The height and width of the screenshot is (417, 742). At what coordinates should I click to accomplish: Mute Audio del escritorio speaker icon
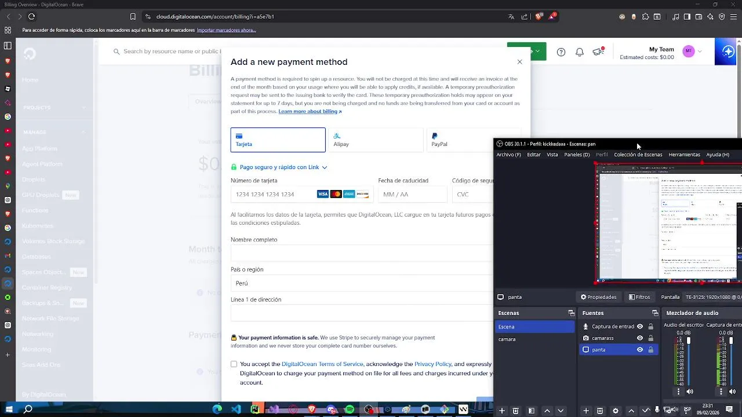pyautogui.click(x=689, y=392)
